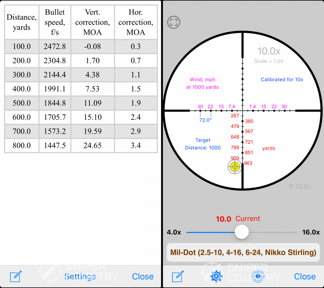Click vertical correction value -0.08

[x=93, y=46]
